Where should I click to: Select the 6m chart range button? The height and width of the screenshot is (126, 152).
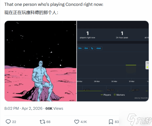pyautogui.click(x=86, y=48)
